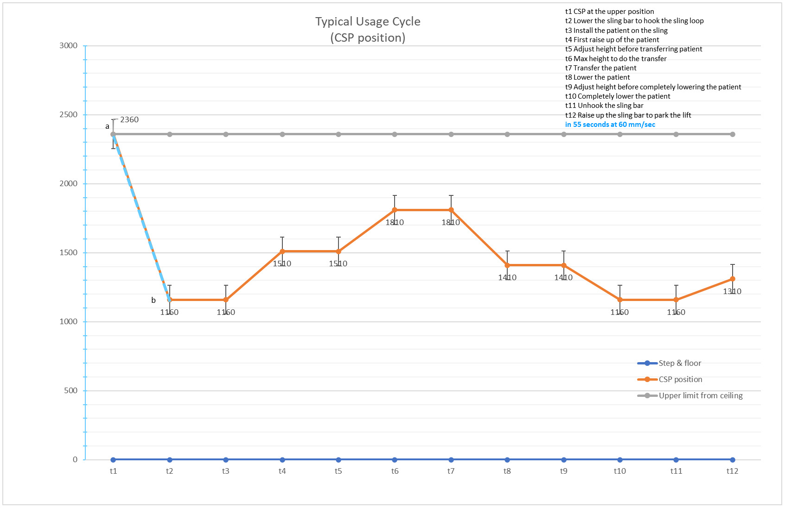Image resolution: width=785 pixels, height=508 pixels.
Task: Select the t10 axis label
Action: [x=620, y=471]
